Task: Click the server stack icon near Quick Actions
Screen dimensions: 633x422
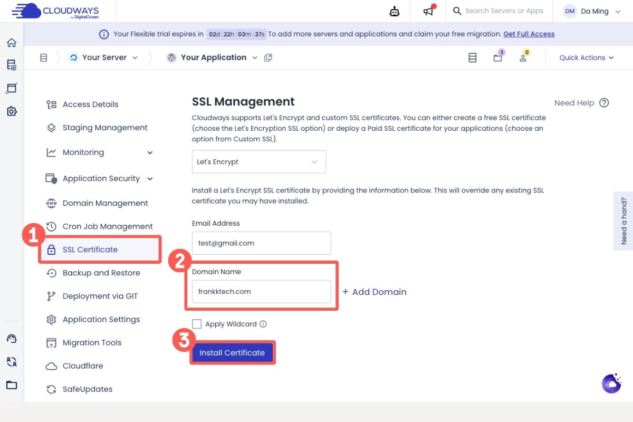Action: pyautogui.click(x=473, y=57)
